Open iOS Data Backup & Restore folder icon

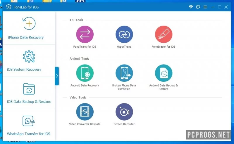pyautogui.click(x=29, y=89)
